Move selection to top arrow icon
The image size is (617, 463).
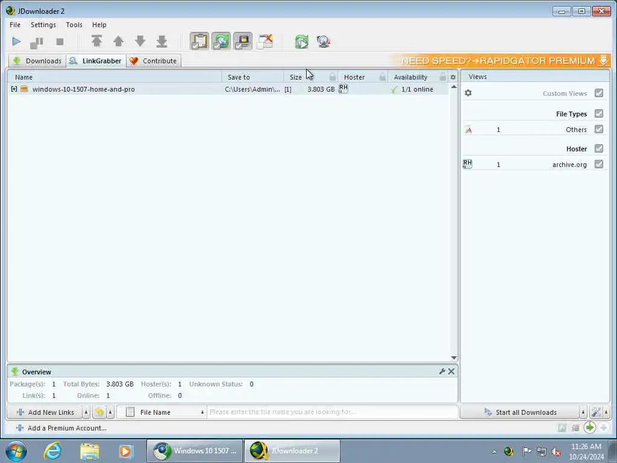[97, 42]
